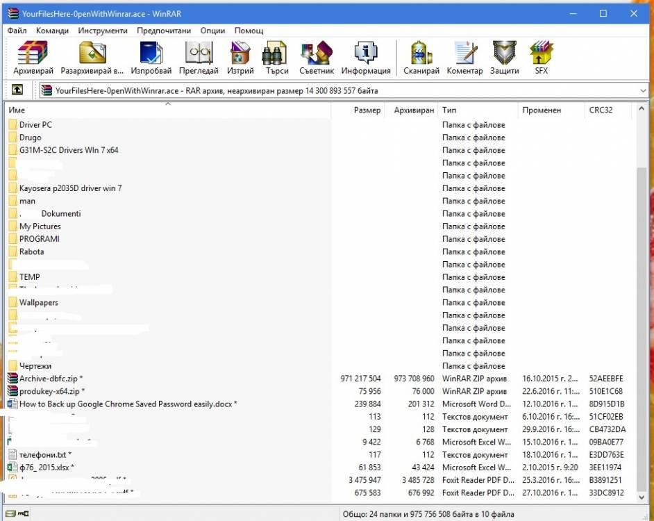Select the Driver PC folder icon
This screenshot has width=654, height=521.
(13, 124)
